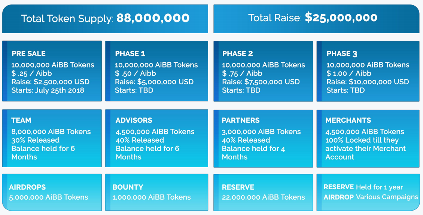The image size is (423, 215).
Task: Click the Total Token Supply banner
Action: (105, 19)
